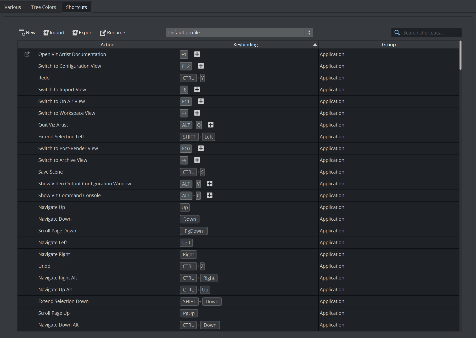Image resolution: width=476 pixels, height=338 pixels.
Task: Add keybinding plus icon next to F12
Action: (201, 66)
